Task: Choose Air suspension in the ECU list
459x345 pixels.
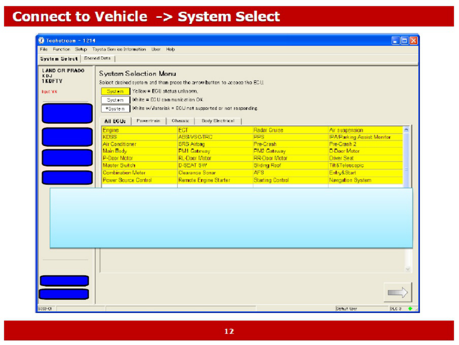Action: pyautogui.click(x=365, y=130)
